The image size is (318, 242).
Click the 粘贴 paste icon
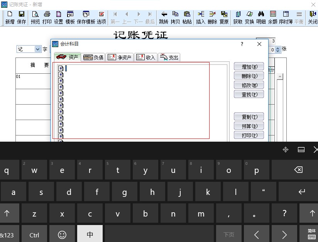pyautogui.click(x=187, y=17)
